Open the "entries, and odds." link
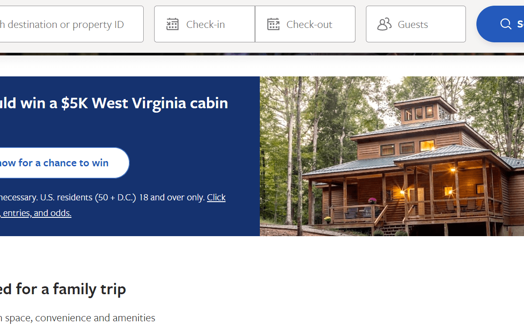 37,213
